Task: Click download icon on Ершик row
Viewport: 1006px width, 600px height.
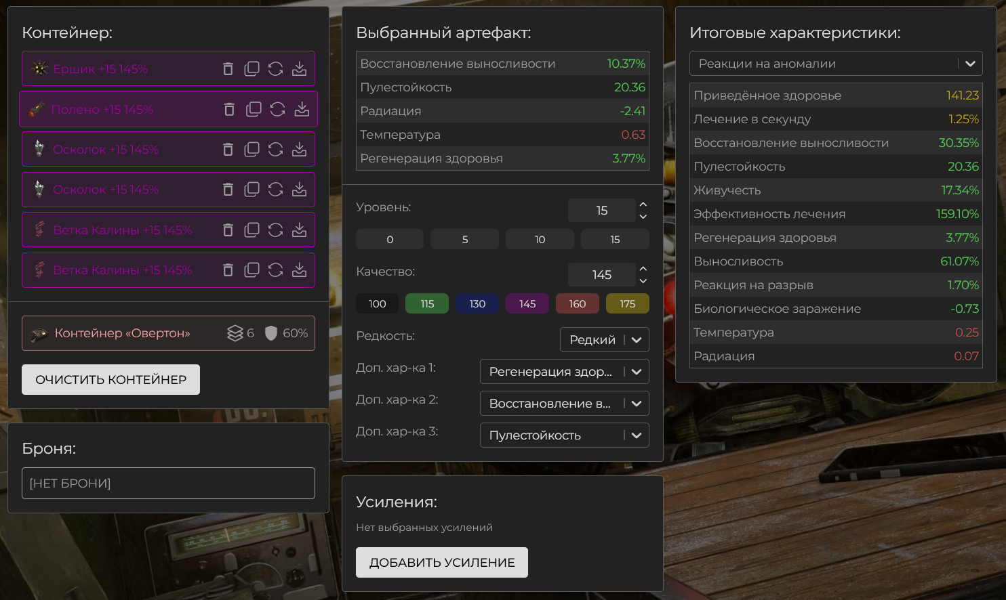Action: 299,69
